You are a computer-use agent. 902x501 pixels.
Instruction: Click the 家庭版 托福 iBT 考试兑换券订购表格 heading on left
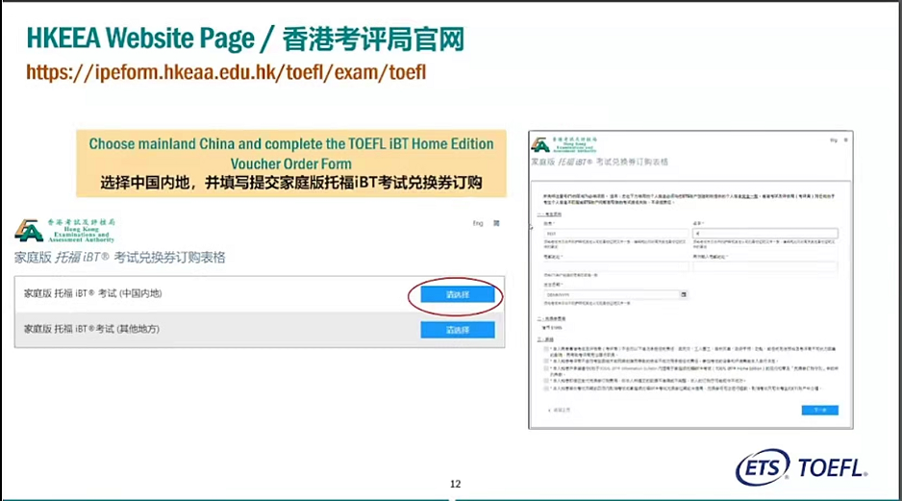[119, 257]
